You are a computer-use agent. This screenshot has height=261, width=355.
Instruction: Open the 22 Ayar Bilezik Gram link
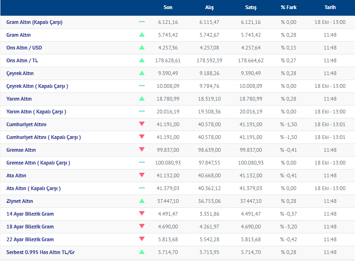[30, 240]
